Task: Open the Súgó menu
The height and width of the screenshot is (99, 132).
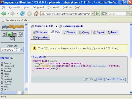Action: point(78,7)
